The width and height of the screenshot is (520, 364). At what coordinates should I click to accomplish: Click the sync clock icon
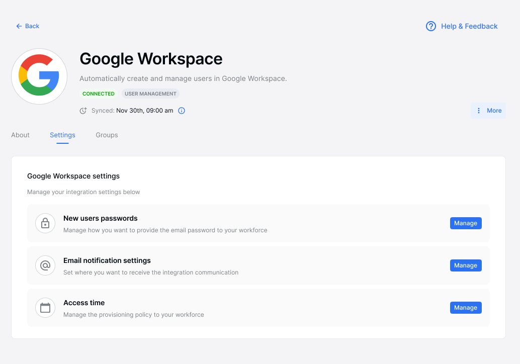point(83,111)
